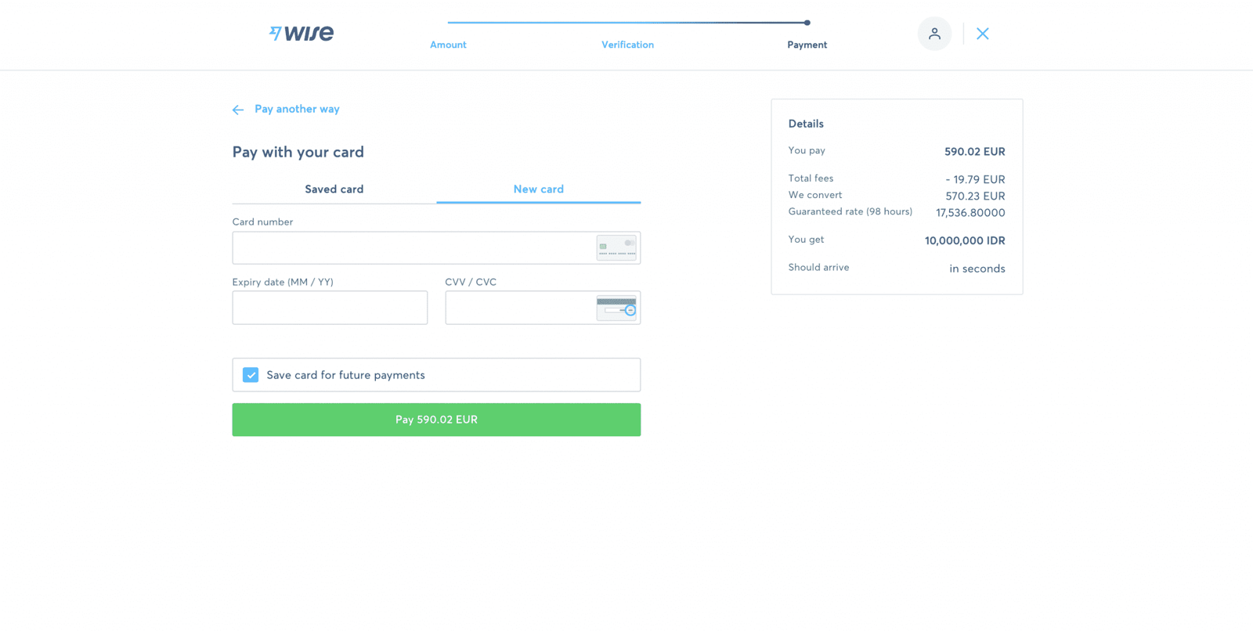Toggle Save card for future payments checkbox
Viewport: 1253px width, 631px height.
coord(251,375)
